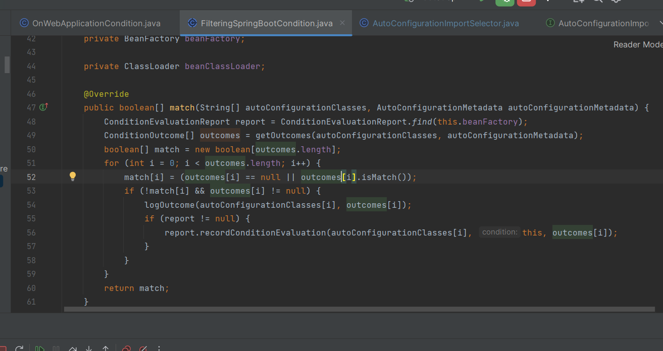Toggle Reader Mode in the editor
The image size is (663, 351).
(637, 44)
